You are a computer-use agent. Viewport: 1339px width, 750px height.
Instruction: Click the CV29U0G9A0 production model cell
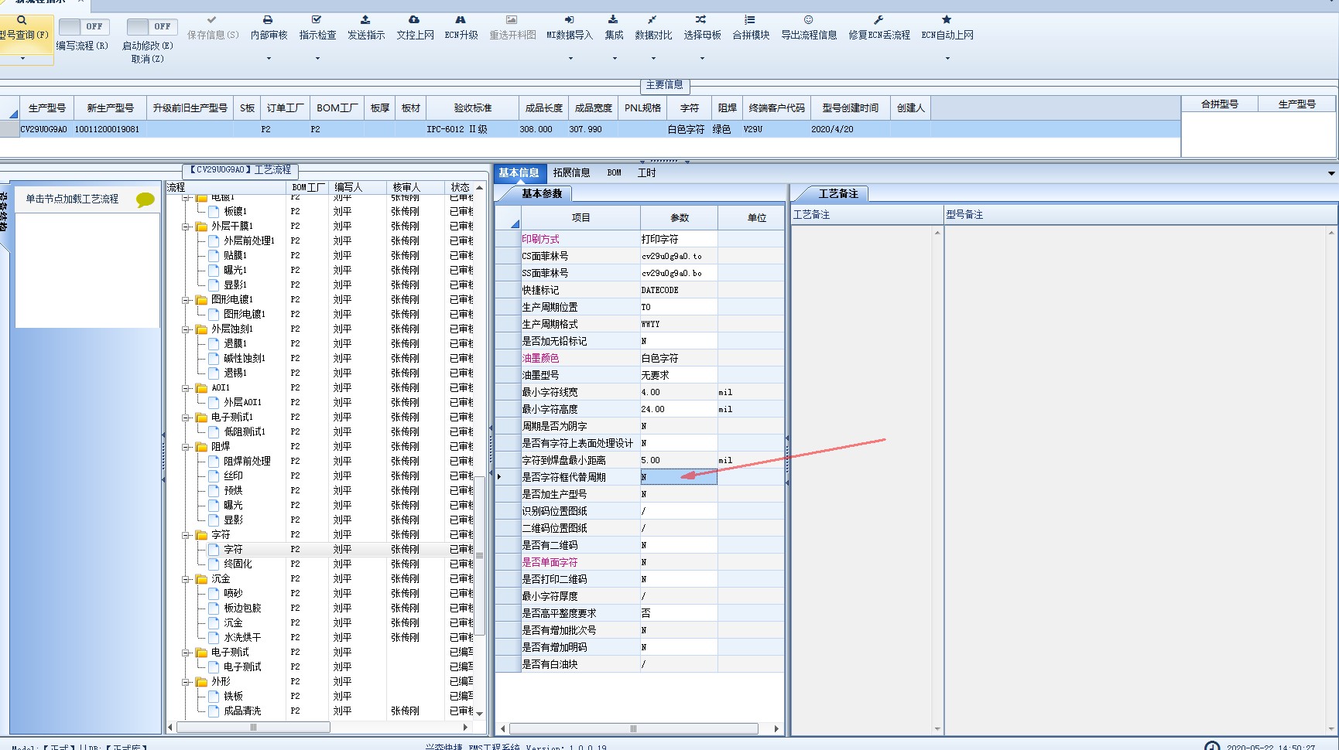(44, 130)
